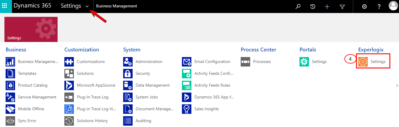The height and width of the screenshot is (128, 399).
Task: Click the System Jobs icon
Action: click(x=128, y=97)
